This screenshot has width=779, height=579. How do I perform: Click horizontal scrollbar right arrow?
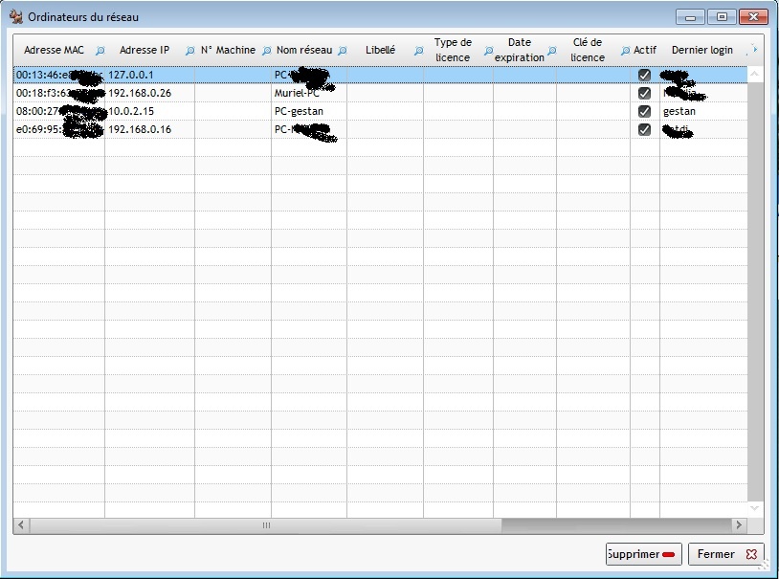point(738,525)
